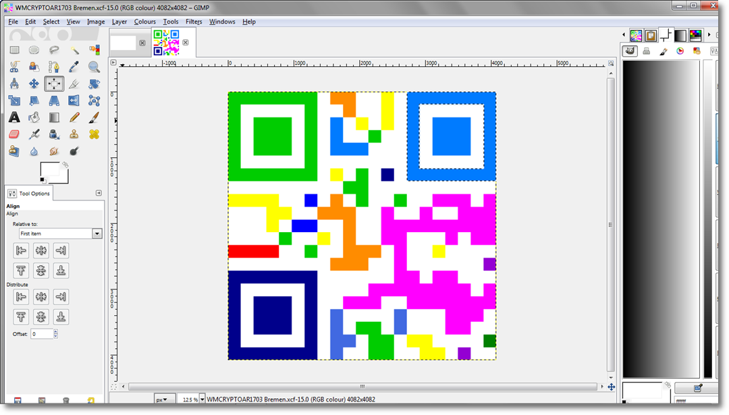Viewport: 729px width, 415px height.
Task: Align left edge of target
Action: [x=21, y=250]
